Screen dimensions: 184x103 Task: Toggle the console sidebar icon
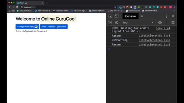point(110,23)
